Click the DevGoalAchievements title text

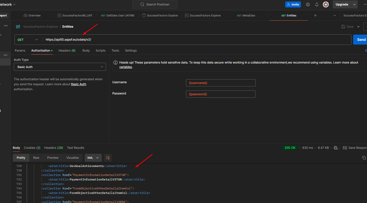point(86,166)
